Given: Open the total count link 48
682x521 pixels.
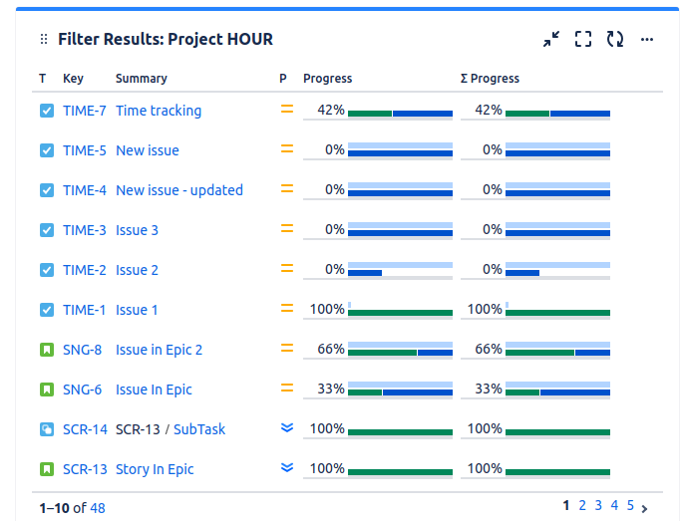Looking at the screenshot, I should click(x=98, y=508).
